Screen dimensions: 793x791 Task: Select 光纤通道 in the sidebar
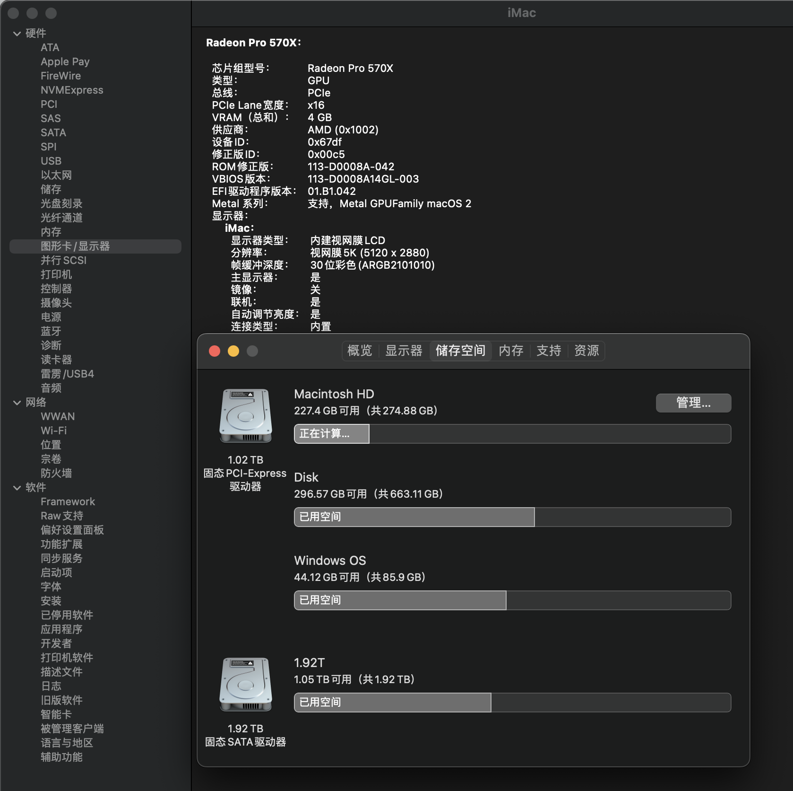tap(61, 218)
